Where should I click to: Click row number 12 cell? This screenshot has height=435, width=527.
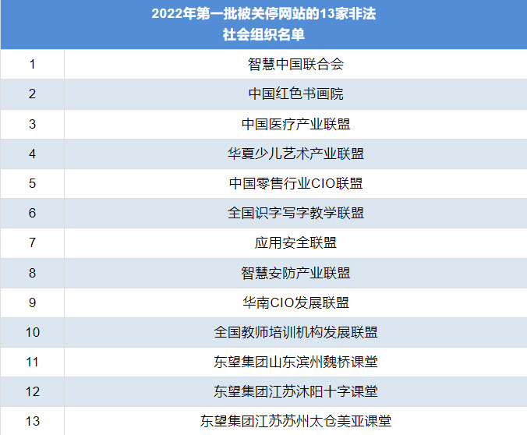click(x=32, y=391)
